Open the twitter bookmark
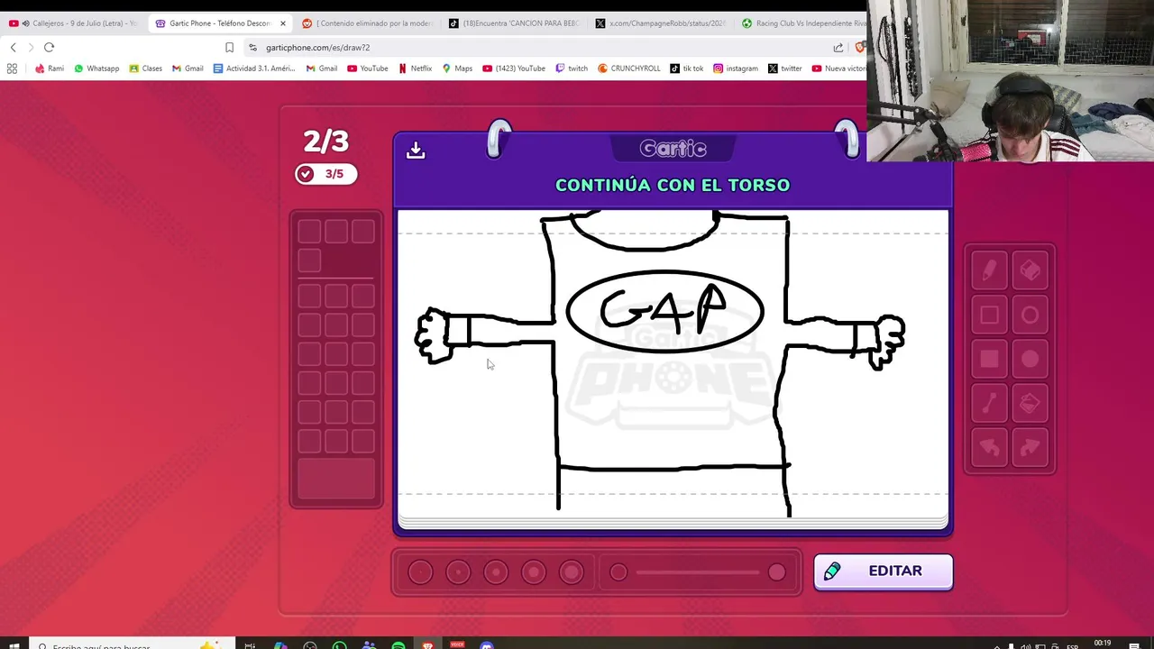Image resolution: width=1154 pixels, height=649 pixels. coord(785,69)
